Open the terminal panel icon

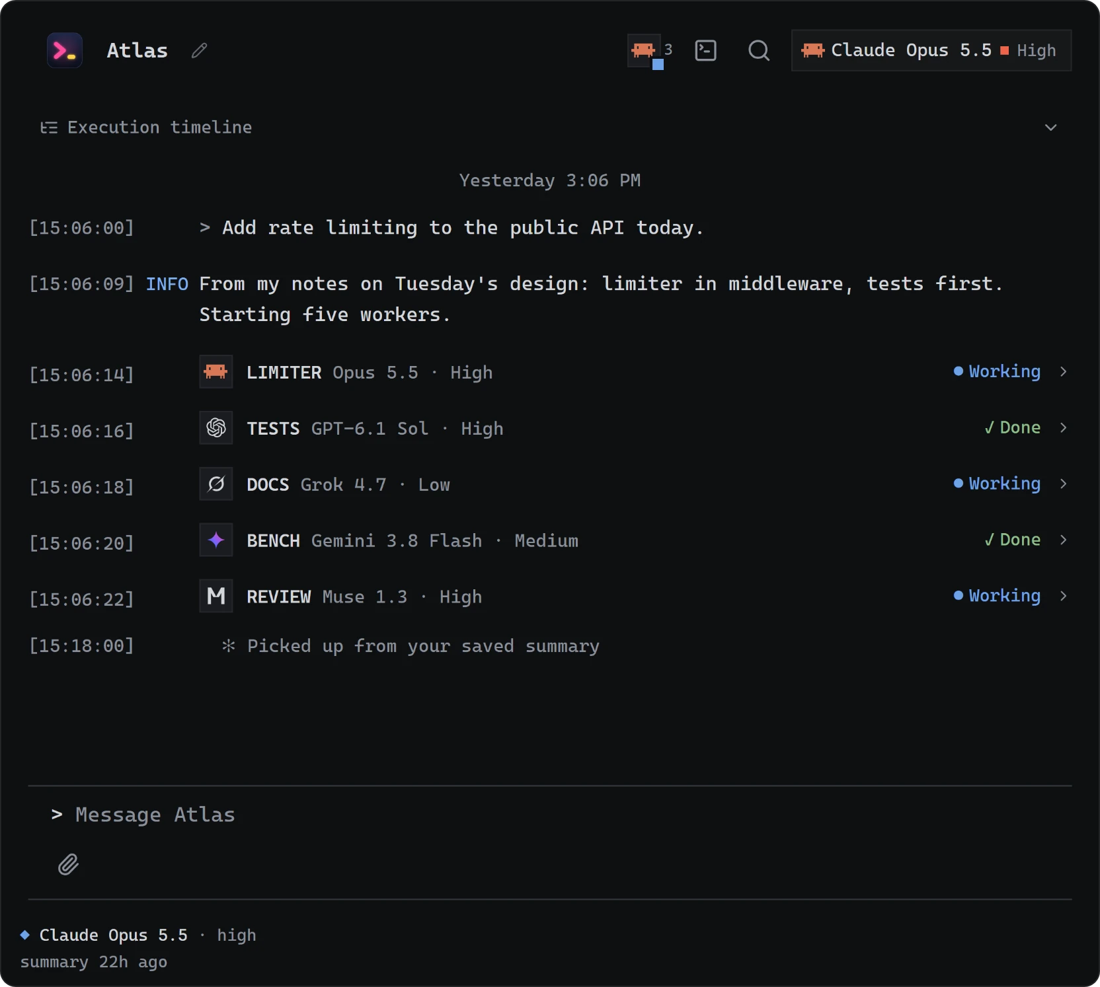(x=705, y=50)
